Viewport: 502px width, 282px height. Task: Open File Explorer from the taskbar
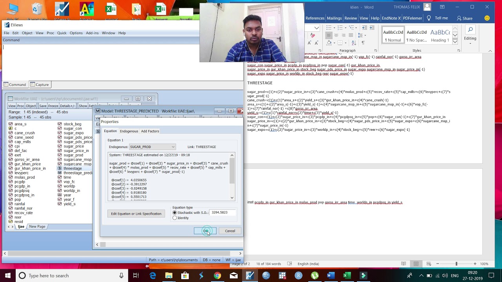[169, 275]
